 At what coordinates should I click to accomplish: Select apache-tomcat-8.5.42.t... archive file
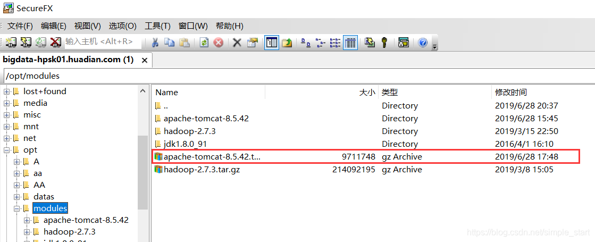click(x=373, y=157)
